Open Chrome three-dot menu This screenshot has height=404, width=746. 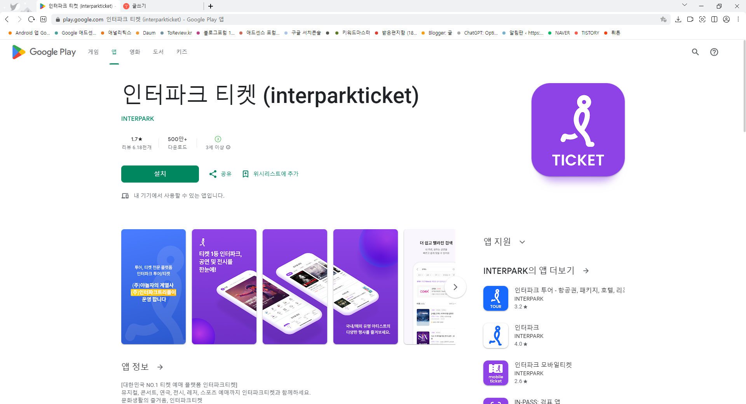point(738,19)
